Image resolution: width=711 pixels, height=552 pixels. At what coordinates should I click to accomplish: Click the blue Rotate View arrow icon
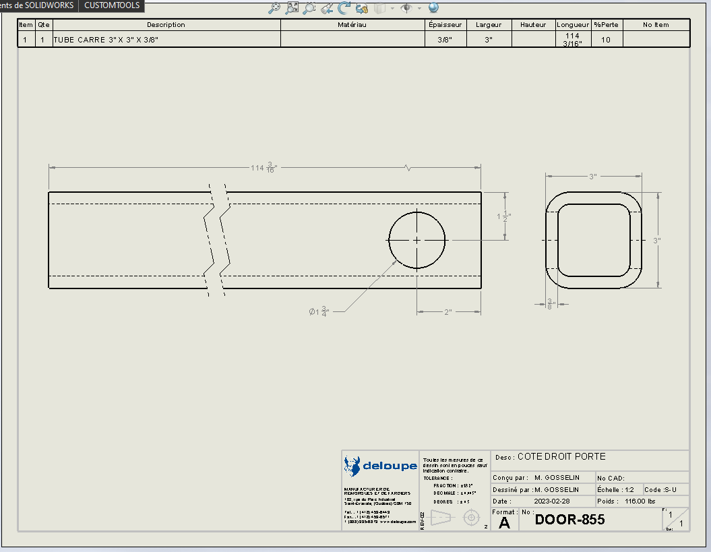pos(344,8)
